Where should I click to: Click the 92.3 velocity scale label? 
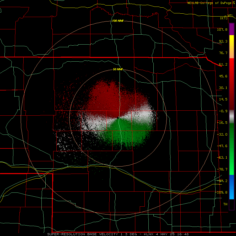click(223, 41)
